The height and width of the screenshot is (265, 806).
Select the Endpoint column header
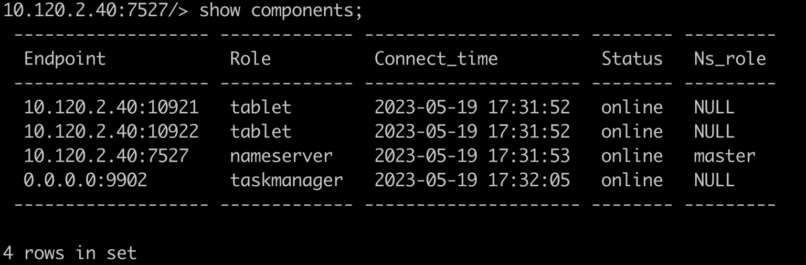[x=65, y=59]
